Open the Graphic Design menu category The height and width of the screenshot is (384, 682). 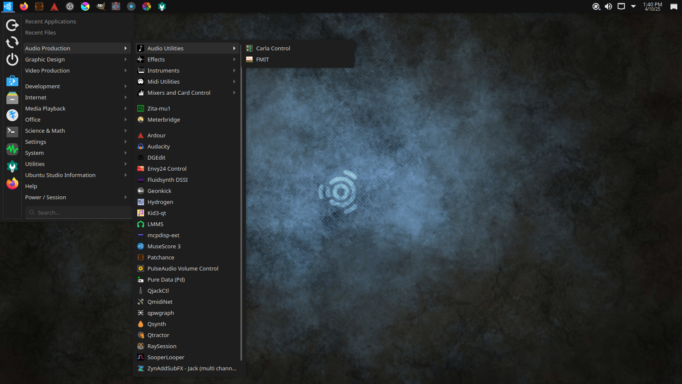(x=44, y=59)
